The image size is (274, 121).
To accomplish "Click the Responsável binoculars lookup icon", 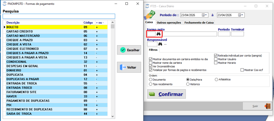I will [160, 44].
